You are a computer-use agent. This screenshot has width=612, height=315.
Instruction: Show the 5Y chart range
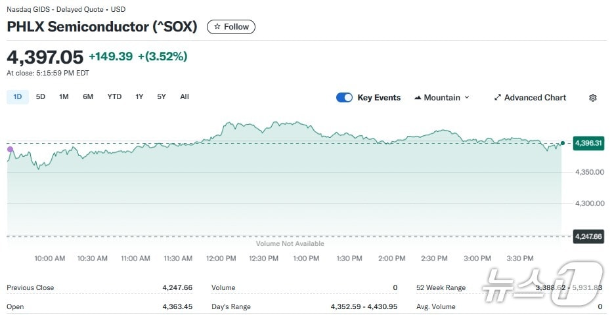(x=162, y=97)
